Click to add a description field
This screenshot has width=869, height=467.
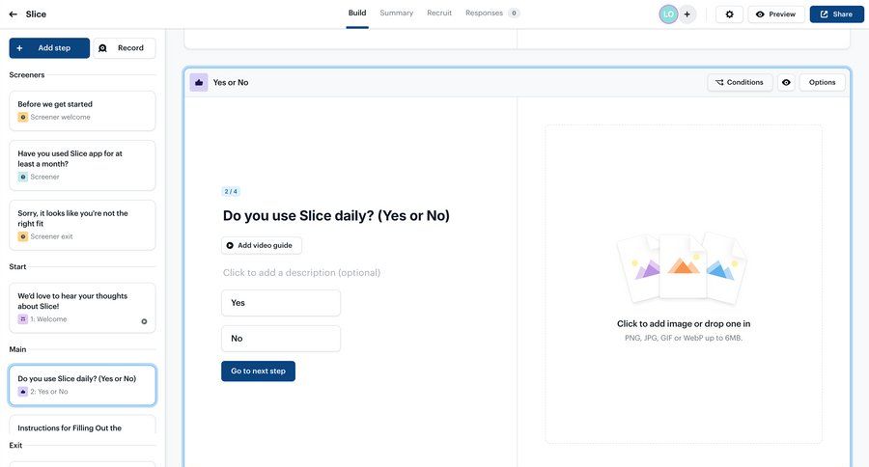(301, 273)
